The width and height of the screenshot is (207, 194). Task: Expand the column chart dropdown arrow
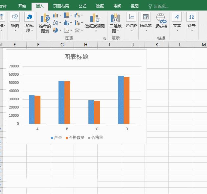60,15
